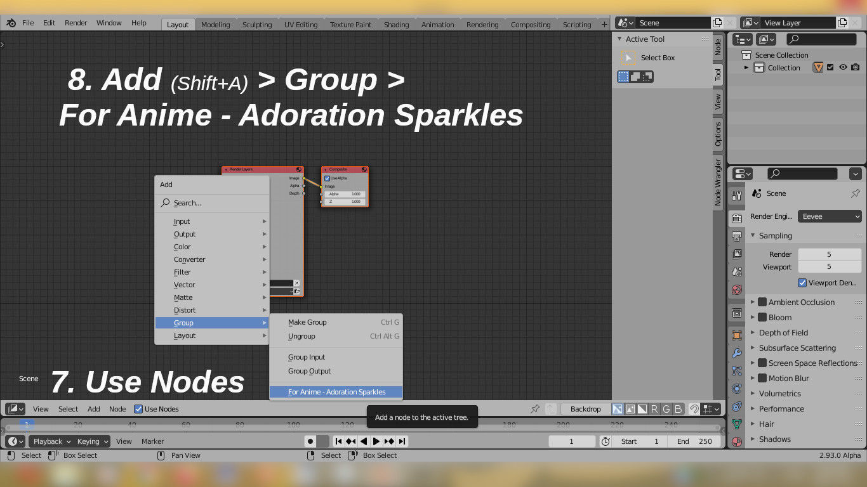Toggle Use Alpha on Composite node
Screen dimensions: 867x487
point(328,178)
